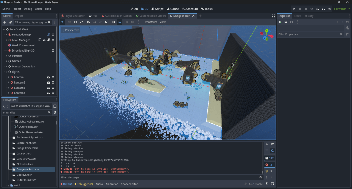This screenshot has width=352, height=189.
Task: Toggle visibility of Lantern2 node
Action: point(53,82)
